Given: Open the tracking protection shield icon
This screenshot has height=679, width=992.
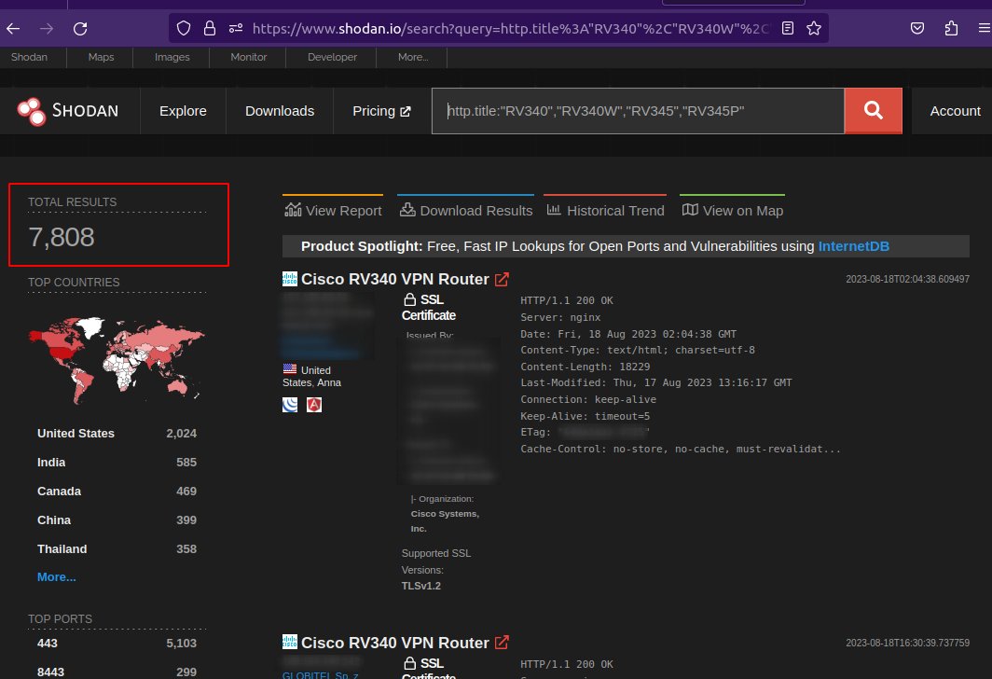Looking at the screenshot, I should [x=184, y=28].
